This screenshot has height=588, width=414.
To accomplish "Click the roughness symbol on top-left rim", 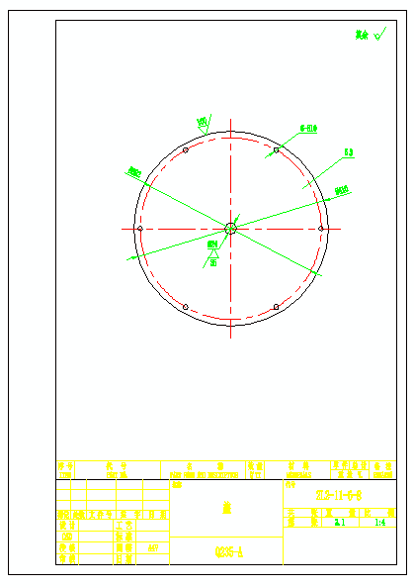I will pos(204,124).
